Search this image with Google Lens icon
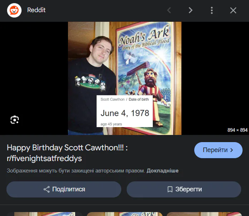249x216 pixels. tap(15, 120)
